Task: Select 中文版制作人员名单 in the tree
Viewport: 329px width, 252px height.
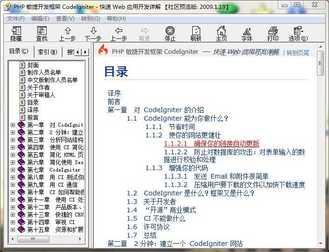Action: click(52, 80)
